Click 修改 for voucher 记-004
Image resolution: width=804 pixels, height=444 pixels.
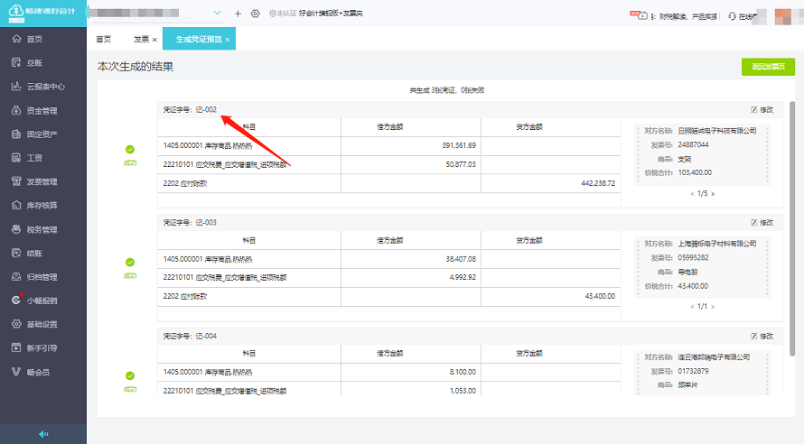[762, 336]
